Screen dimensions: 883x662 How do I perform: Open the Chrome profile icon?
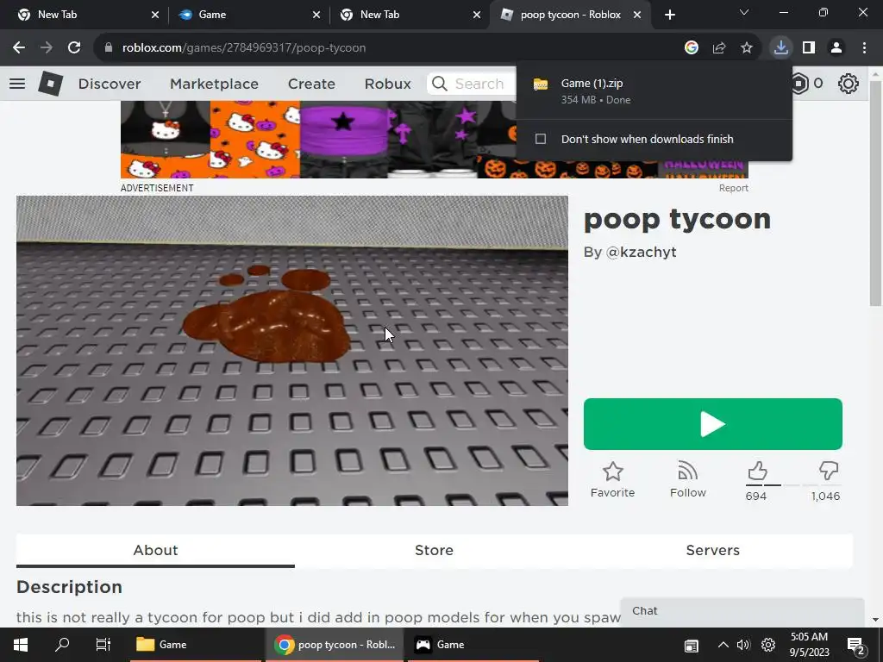pyautogui.click(x=836, y=48)
